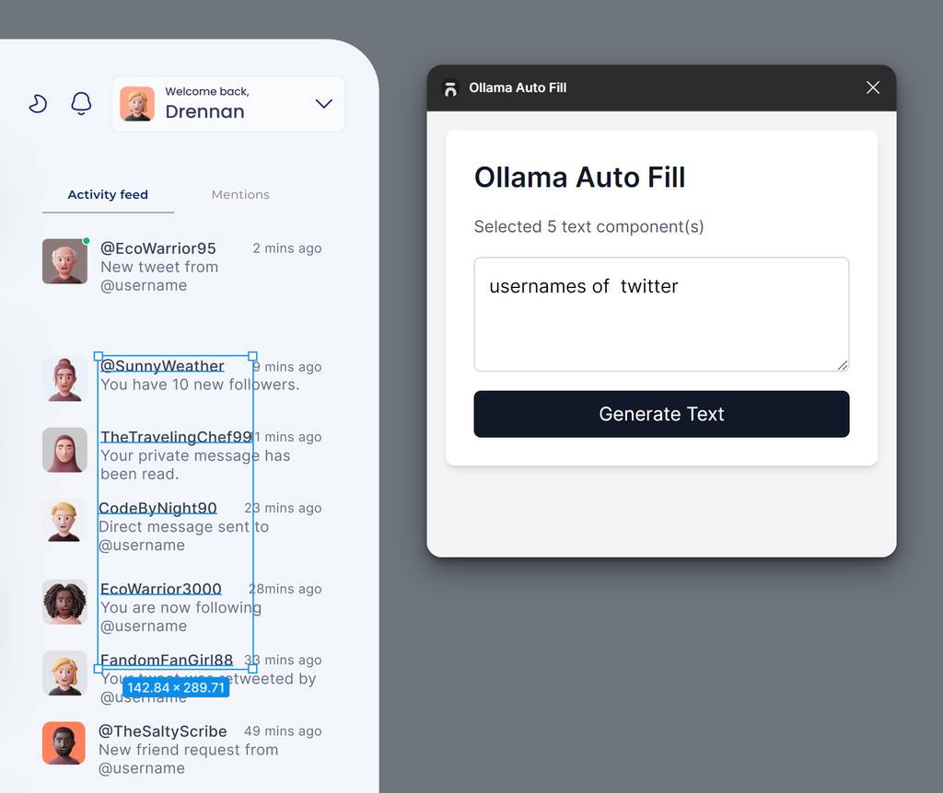Switch to the Mentions tab

coord(240,194)
